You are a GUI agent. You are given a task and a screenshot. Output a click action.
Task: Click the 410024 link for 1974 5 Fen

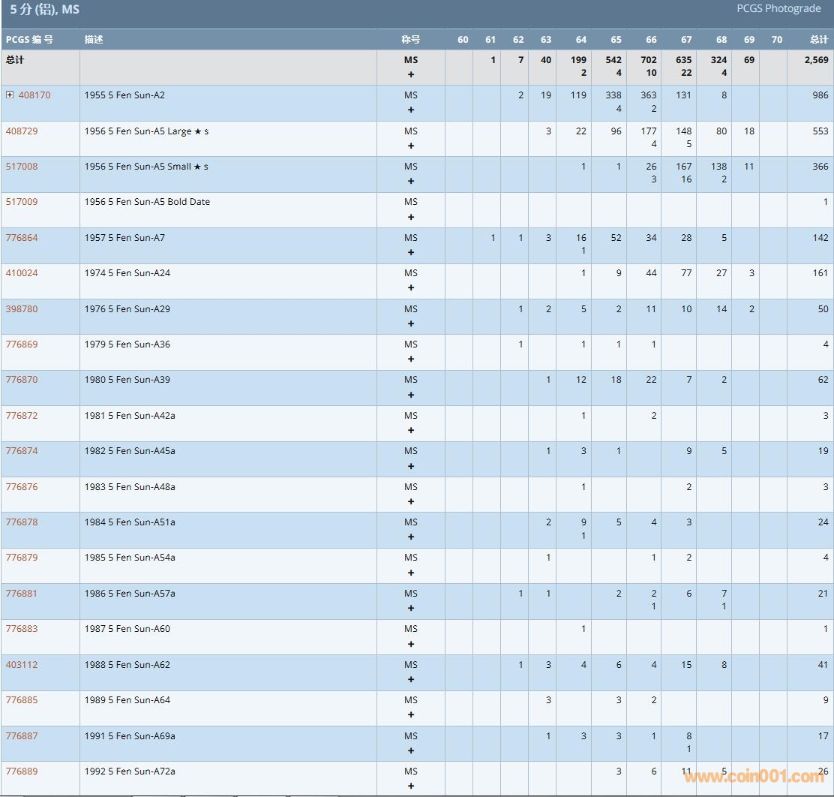coord(22,273)
